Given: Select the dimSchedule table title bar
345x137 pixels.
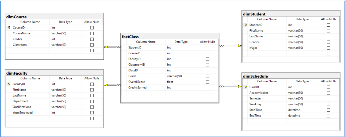Looking at the screenshot, I should tap(291, 76).
